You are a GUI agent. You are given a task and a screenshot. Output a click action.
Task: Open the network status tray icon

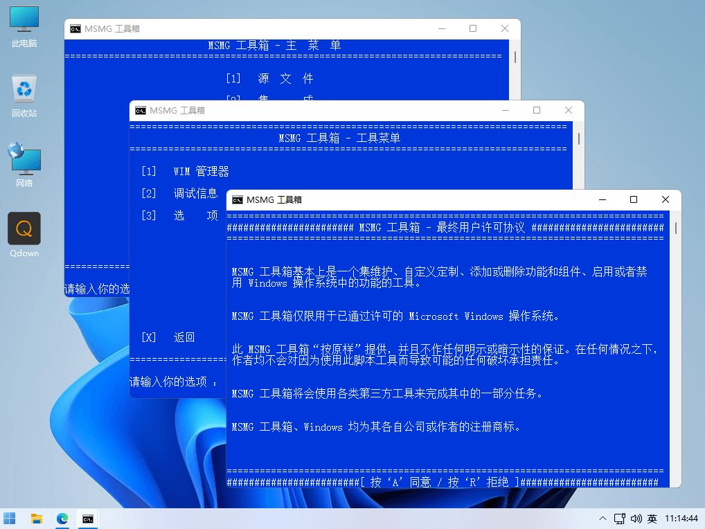click(620, 519)
